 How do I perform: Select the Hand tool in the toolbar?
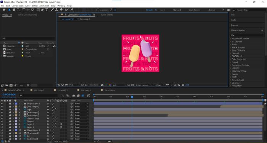[x=14, y=10]
